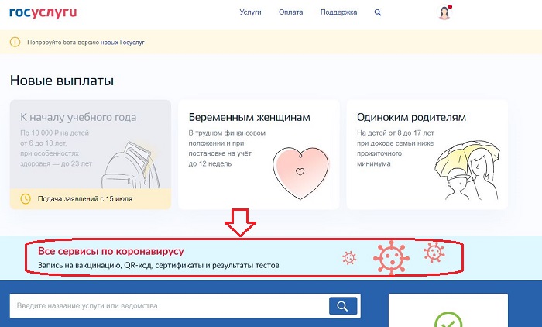Open the search magnifier icon in header

click(378, 13)
